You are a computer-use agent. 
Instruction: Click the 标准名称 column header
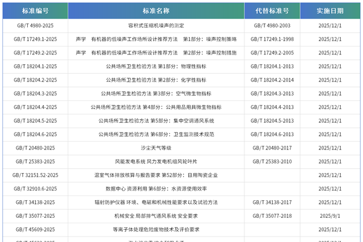pos(156,11)
